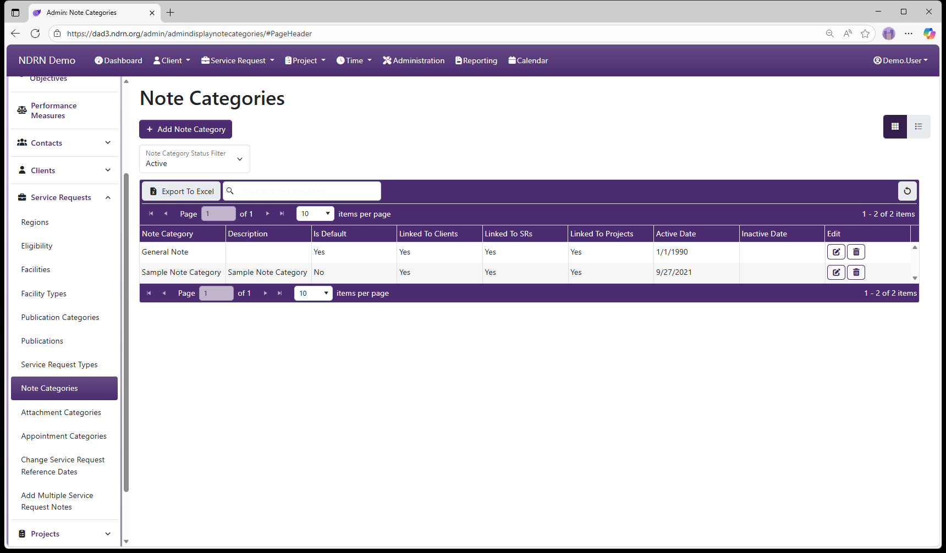Reload the browser page
The height and width of the screenshot is (553, 946).
(x=35, y=34)
